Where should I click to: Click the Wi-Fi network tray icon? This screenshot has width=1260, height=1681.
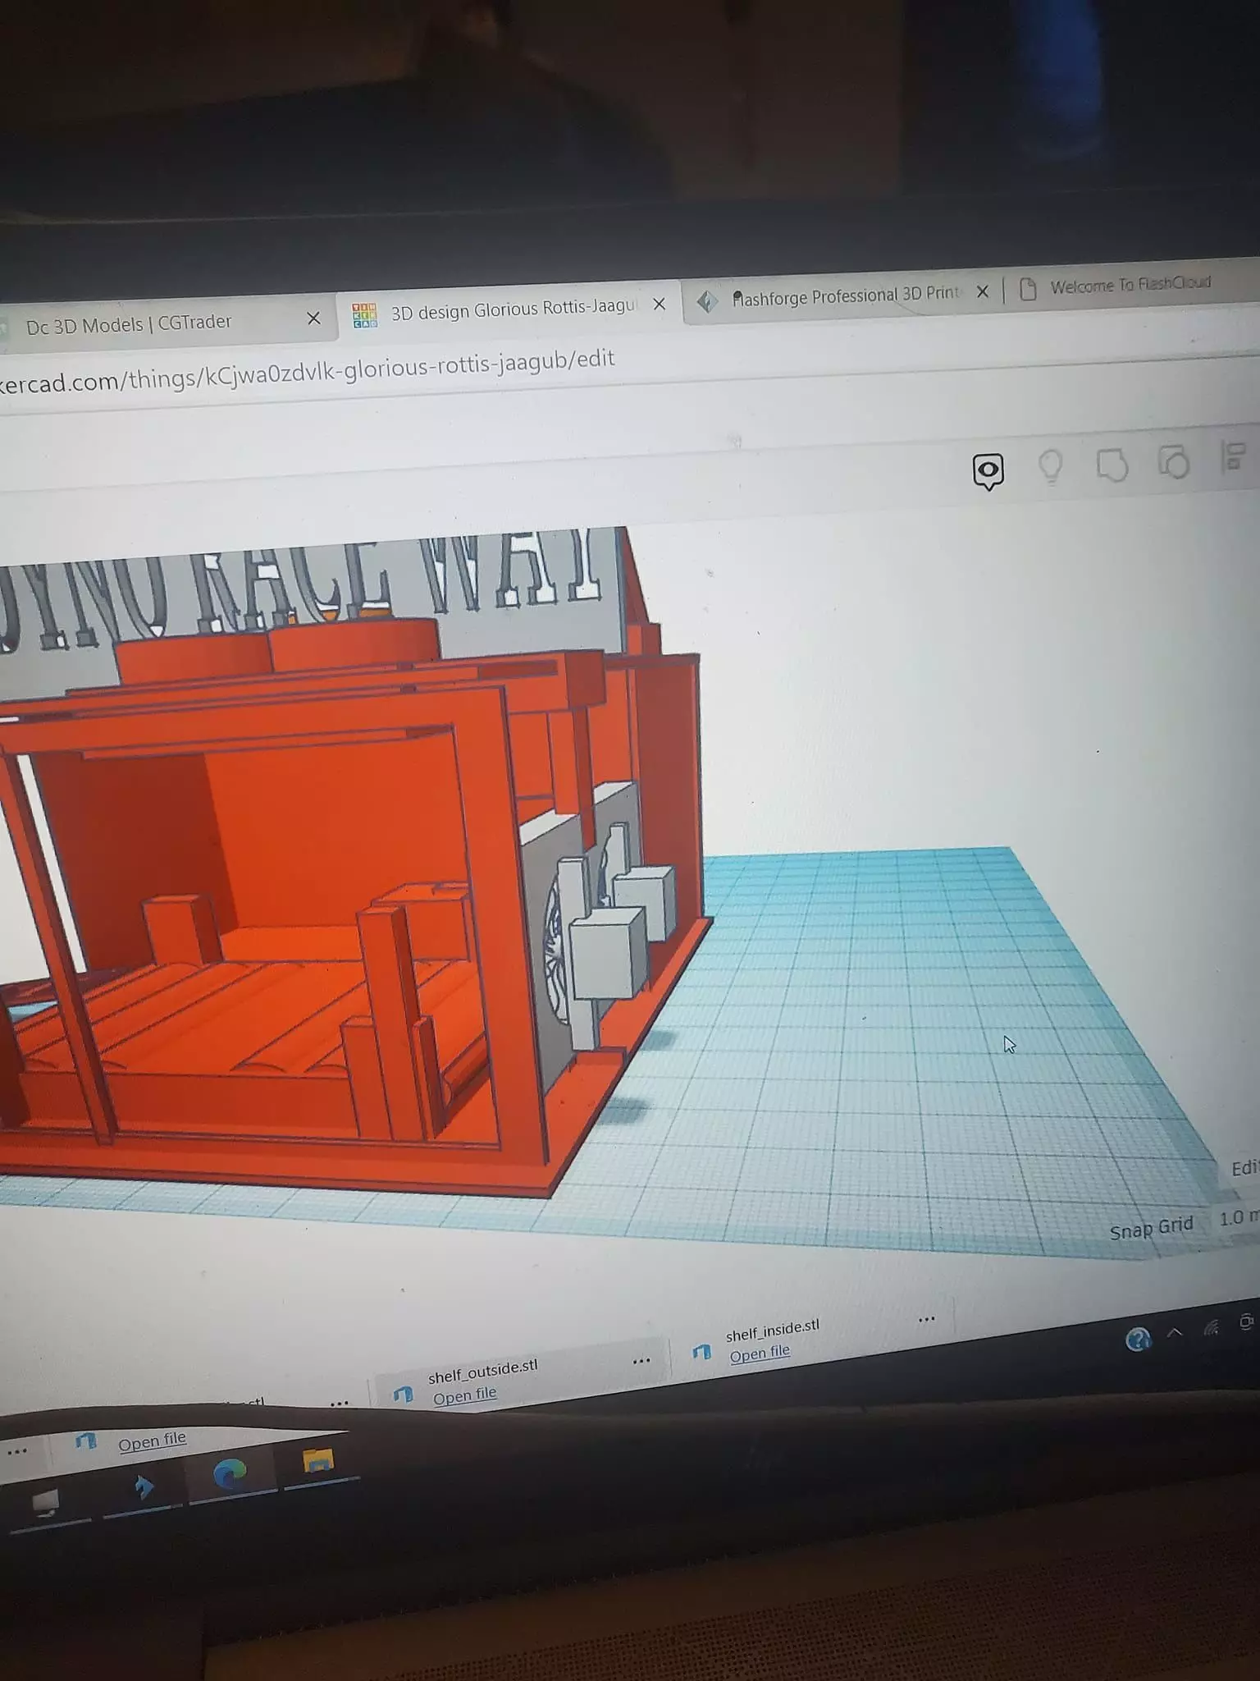(x=1210, y=1327)
